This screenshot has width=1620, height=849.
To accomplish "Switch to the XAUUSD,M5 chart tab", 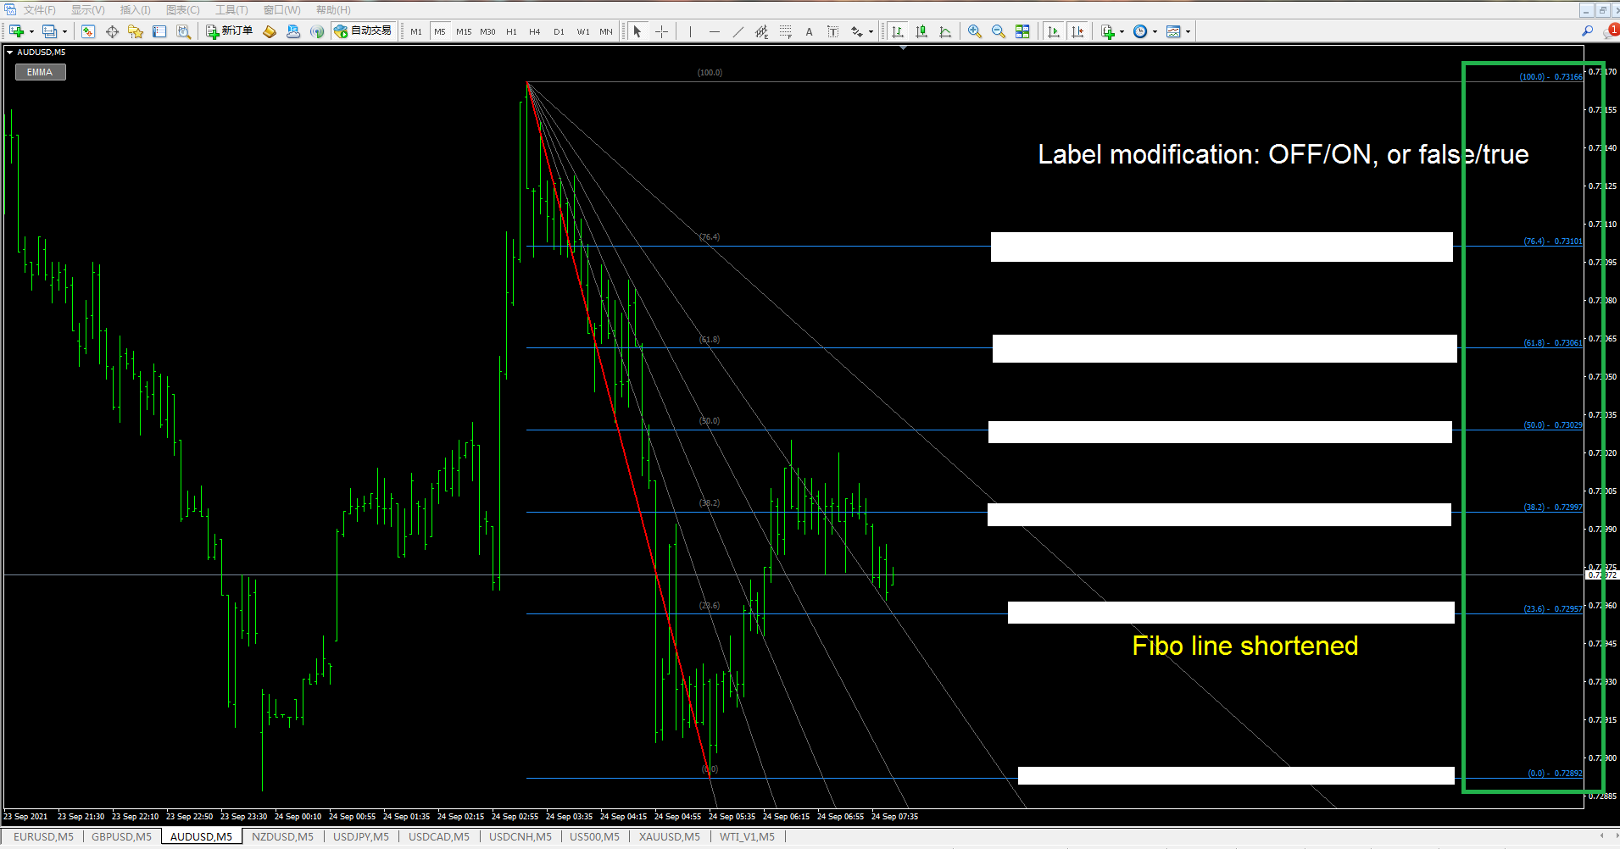I will click(x=670, y=836).
